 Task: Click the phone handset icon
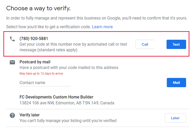click(12, 39)
